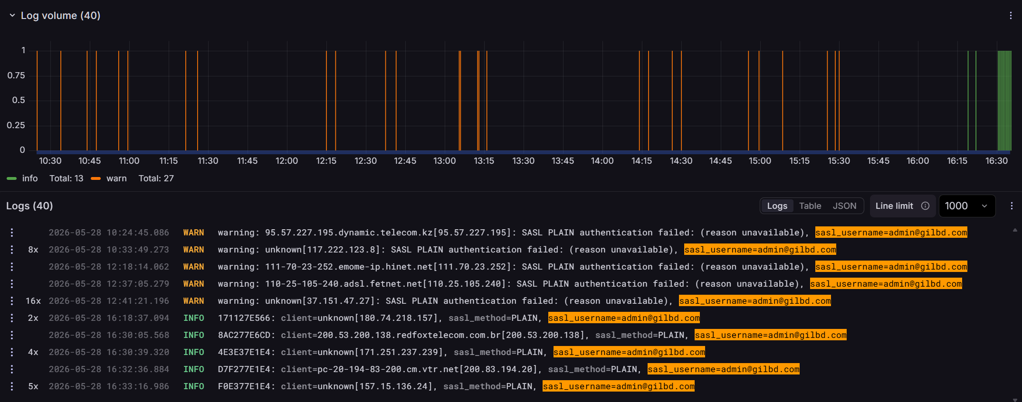Open the Logs panel kebab menu
This screenshot has width=1022, height=402.
(x=1012, y=206)
